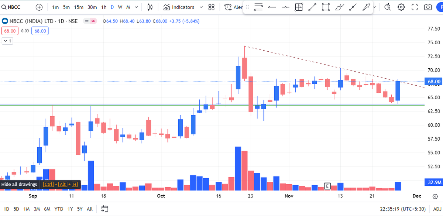Open the candlestick chart type selector
This screenshot has height=216, width=443.
pyautogui.click(x=150, y=7)
